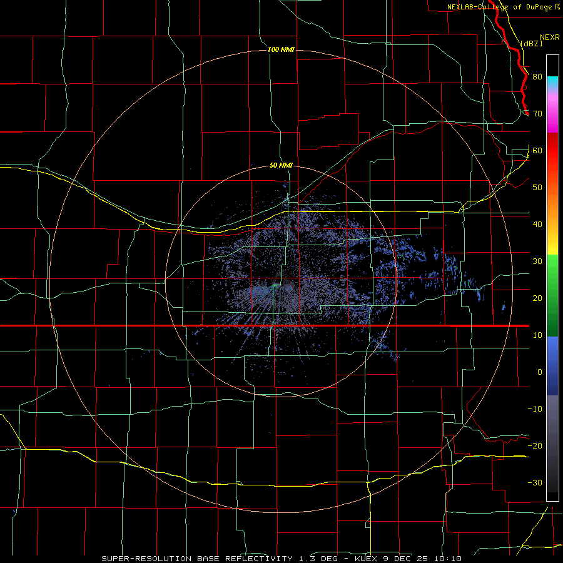Select the 50 value on the dBZ scale
Viewport: 563px width, 563px height.
[x=537, y=188]
